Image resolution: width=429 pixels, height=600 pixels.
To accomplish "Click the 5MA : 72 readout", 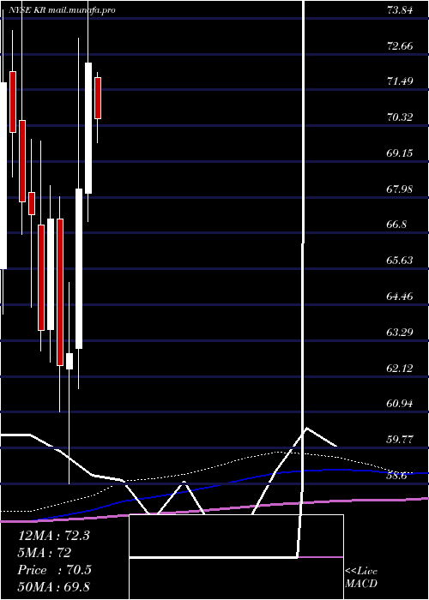I will 45,553.
